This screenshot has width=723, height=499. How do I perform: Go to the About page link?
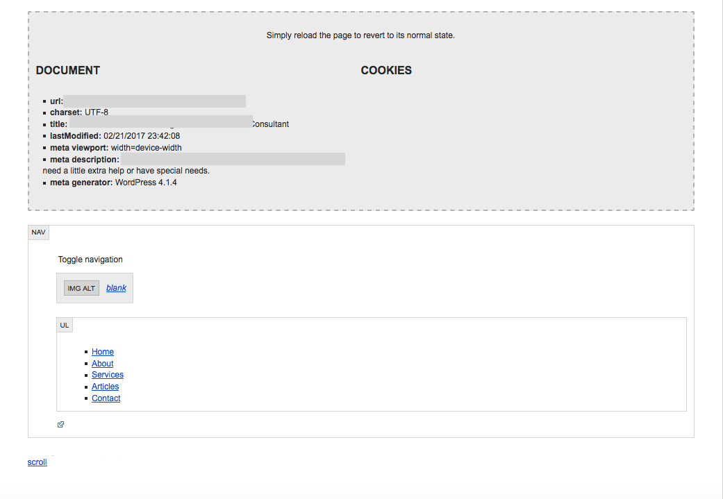click(x=102, y=364)
